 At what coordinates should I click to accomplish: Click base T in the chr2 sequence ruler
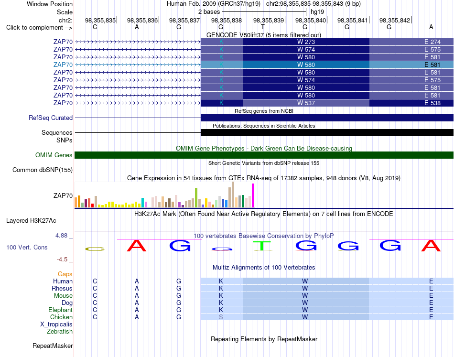(x=263, y=27)
